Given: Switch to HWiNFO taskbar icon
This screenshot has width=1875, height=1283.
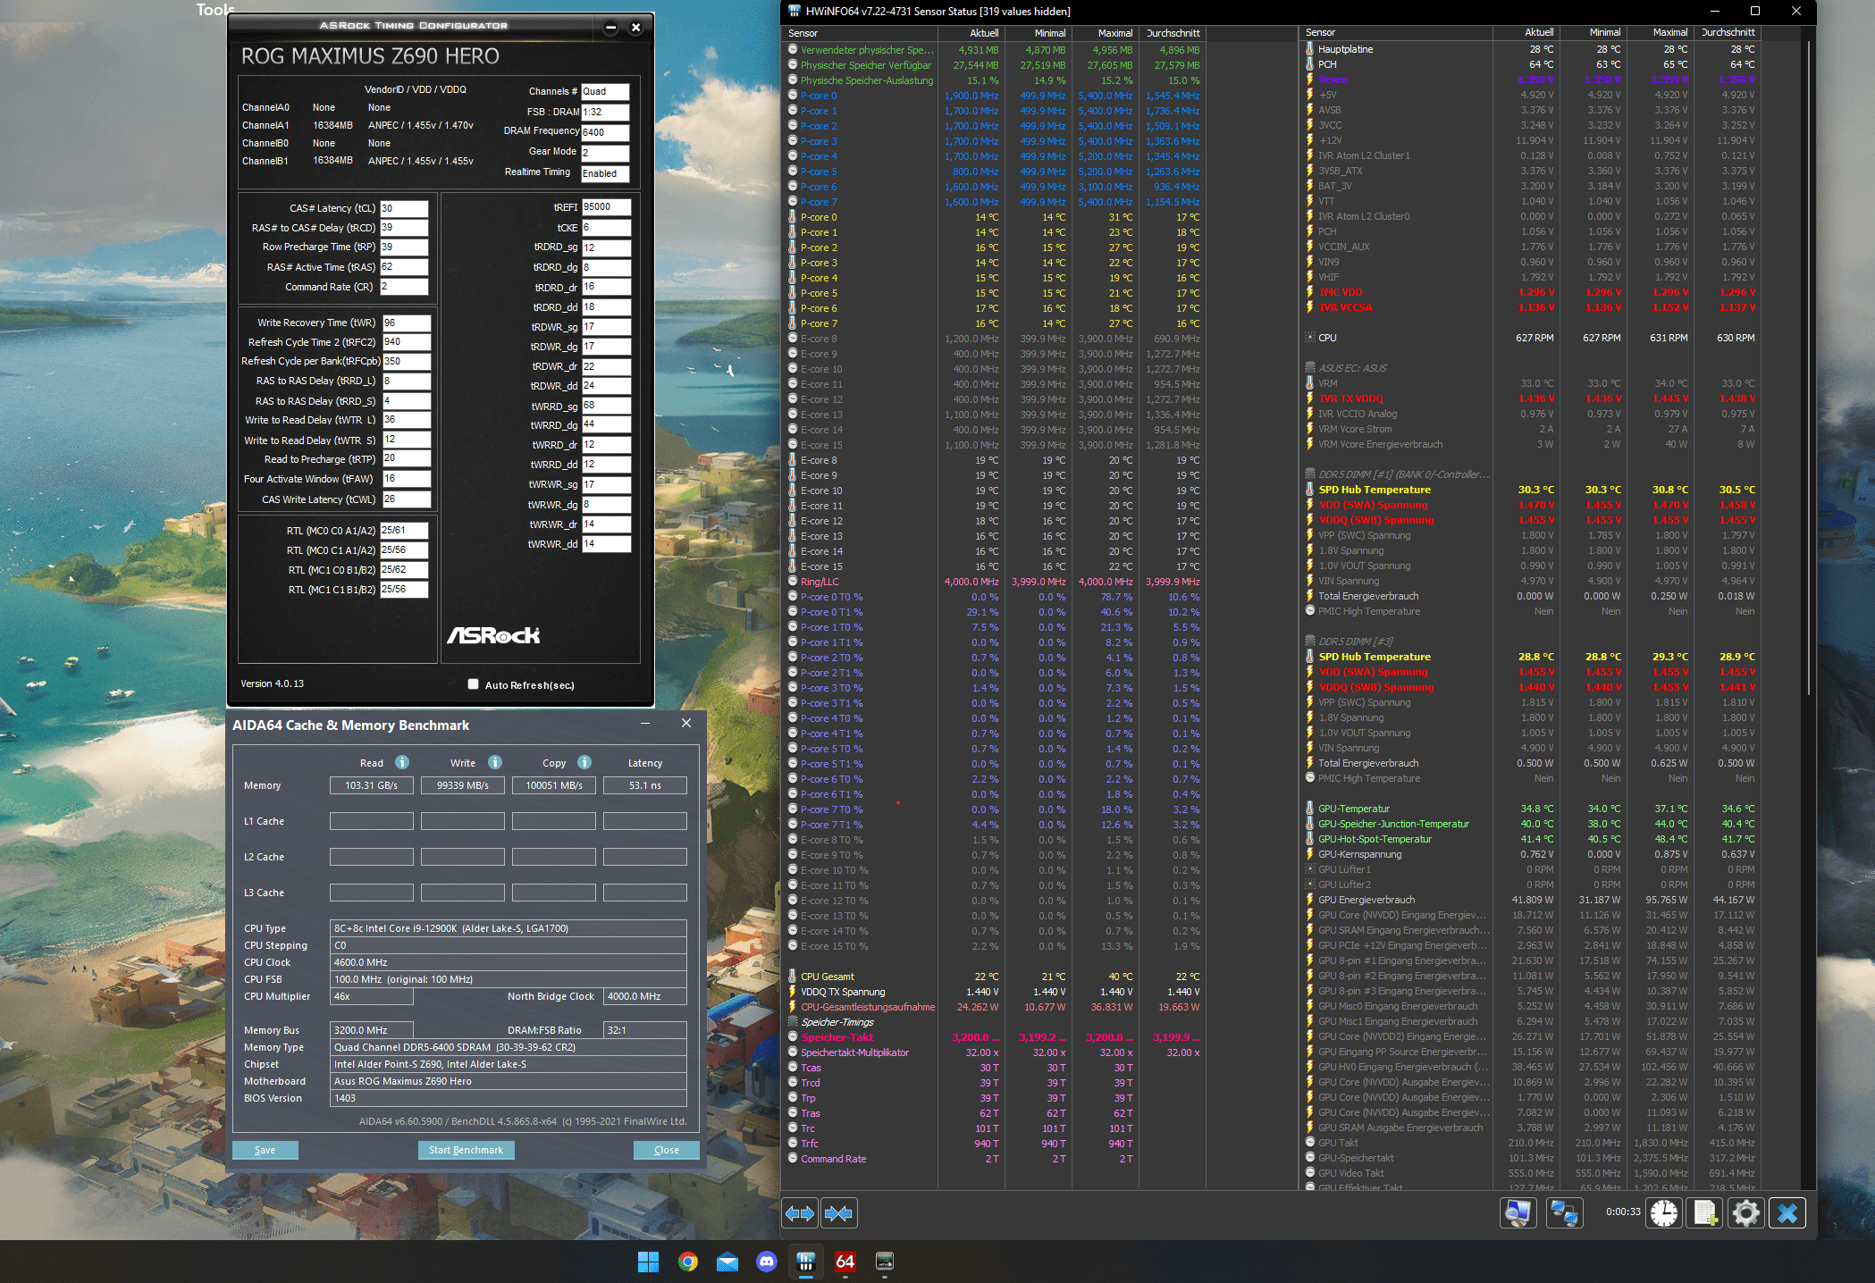Looking at the screenshot, I should (x=805, y=1262).
